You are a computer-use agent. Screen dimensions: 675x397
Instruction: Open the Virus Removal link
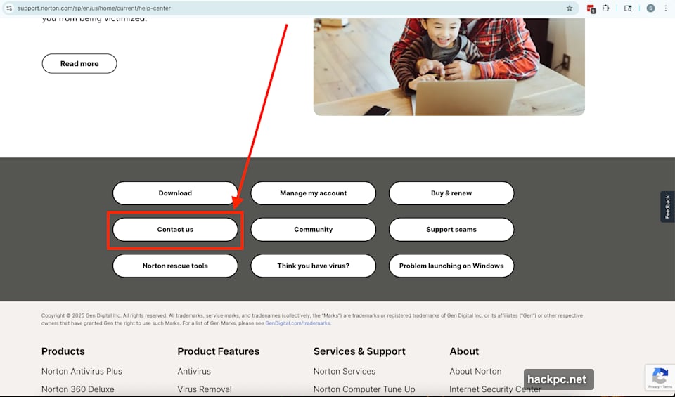(x=205, y=389)
